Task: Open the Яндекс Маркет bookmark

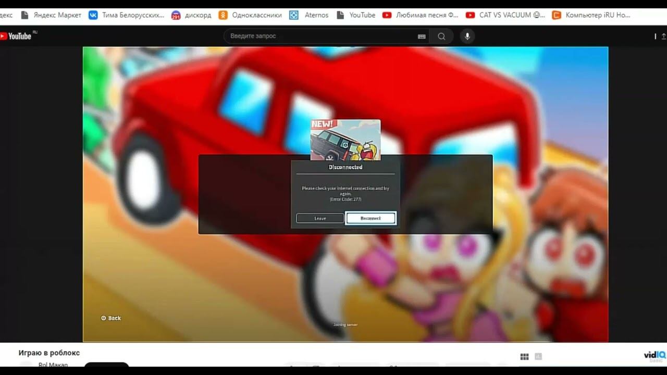Action: [x=51, y=15]
